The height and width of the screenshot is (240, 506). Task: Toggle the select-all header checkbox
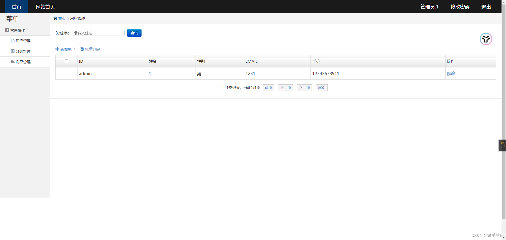(x=66, y=61)
